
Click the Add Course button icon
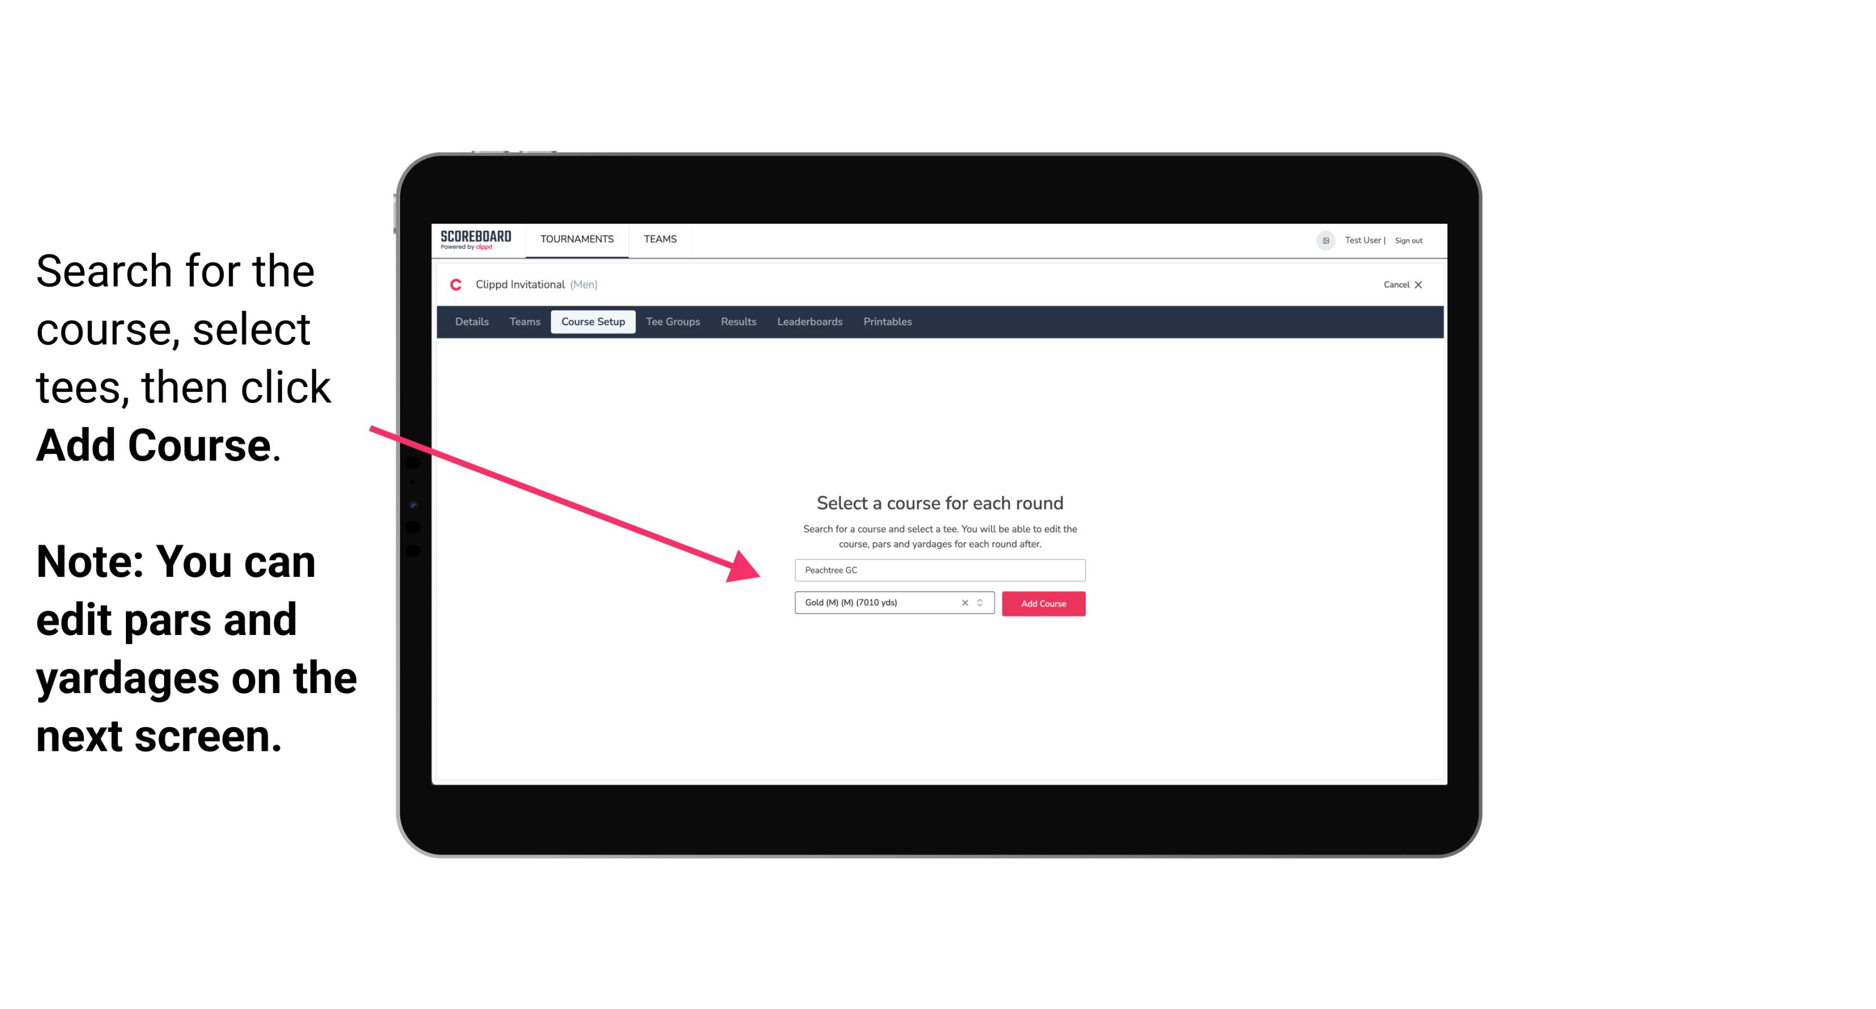[x=1041, y=604]
